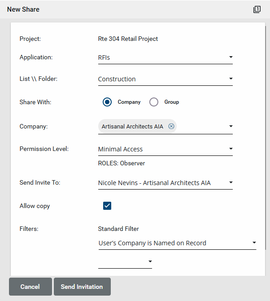Screen dimensions: 270x301
Task: Click the Artisanal Architects AIA chip label
Action: point(132,127)
